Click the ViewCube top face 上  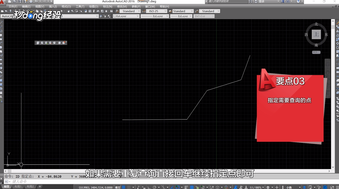316,35
